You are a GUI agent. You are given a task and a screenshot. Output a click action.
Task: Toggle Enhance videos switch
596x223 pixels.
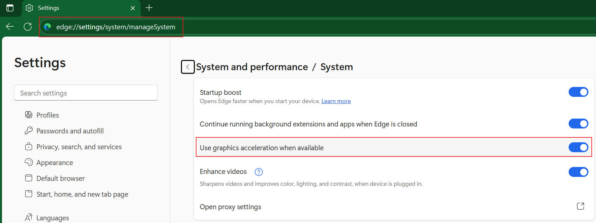pyautogui.click(x=578, y=172)
